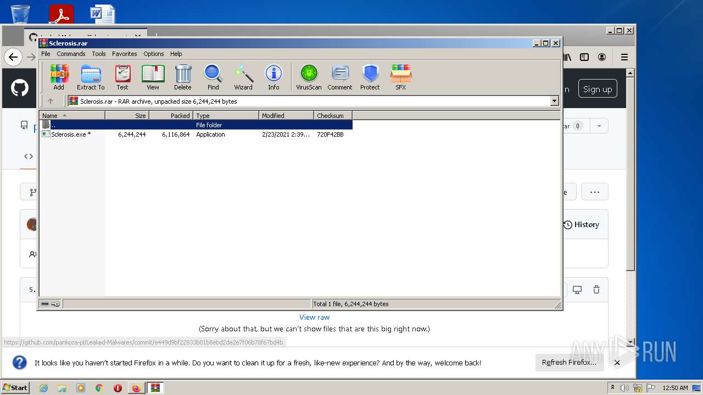Open the Firefox Library icon
This screenshot has width=703, height=395.
click(x=567, y=57)
